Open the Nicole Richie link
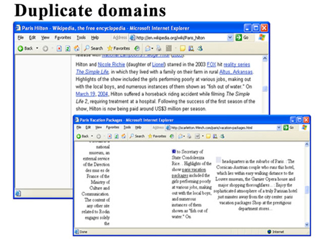The height and width of the screenshot is (239, 317). pyautogui.click(x=112, y=65)
